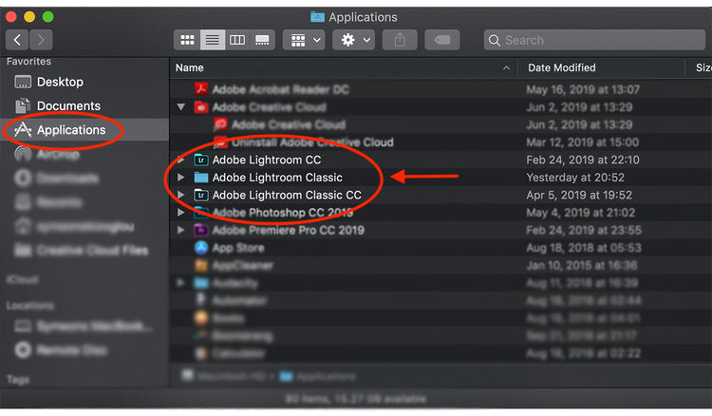Expand the Adobe Lightroom Classic CC folder
The height and width of the screenshot is (416, 712).
pyautogui.click(x=180, y=195)
